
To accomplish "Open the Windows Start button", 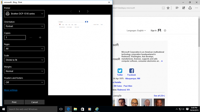I will click(x=3, y=109).
